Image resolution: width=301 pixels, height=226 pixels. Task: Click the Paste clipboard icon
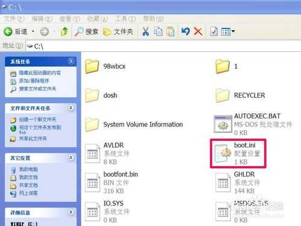click(x=170, y=31)
